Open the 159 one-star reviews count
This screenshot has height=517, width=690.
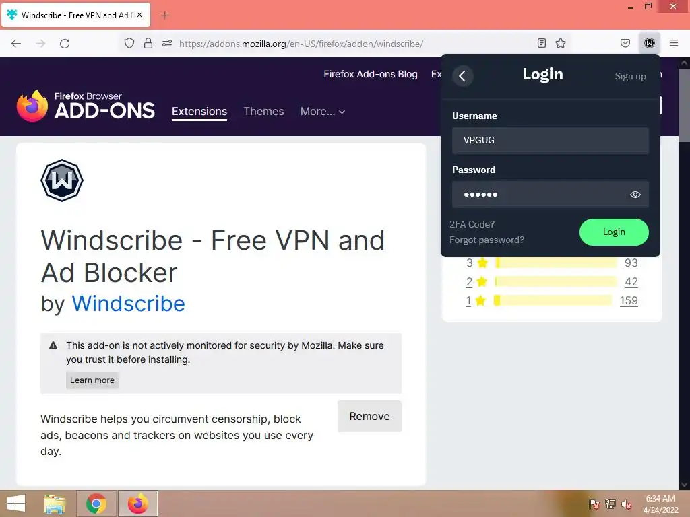pyautogui.click(x=629, y=301)
